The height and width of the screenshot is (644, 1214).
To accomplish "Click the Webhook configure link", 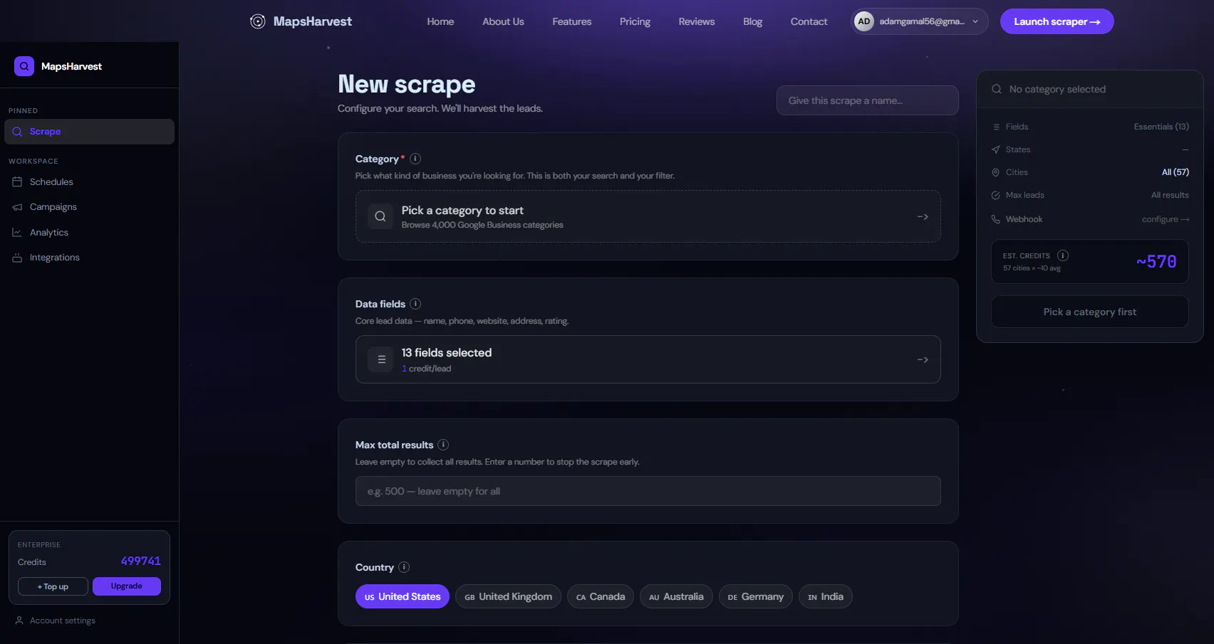I will click(x=1166, y=219).
